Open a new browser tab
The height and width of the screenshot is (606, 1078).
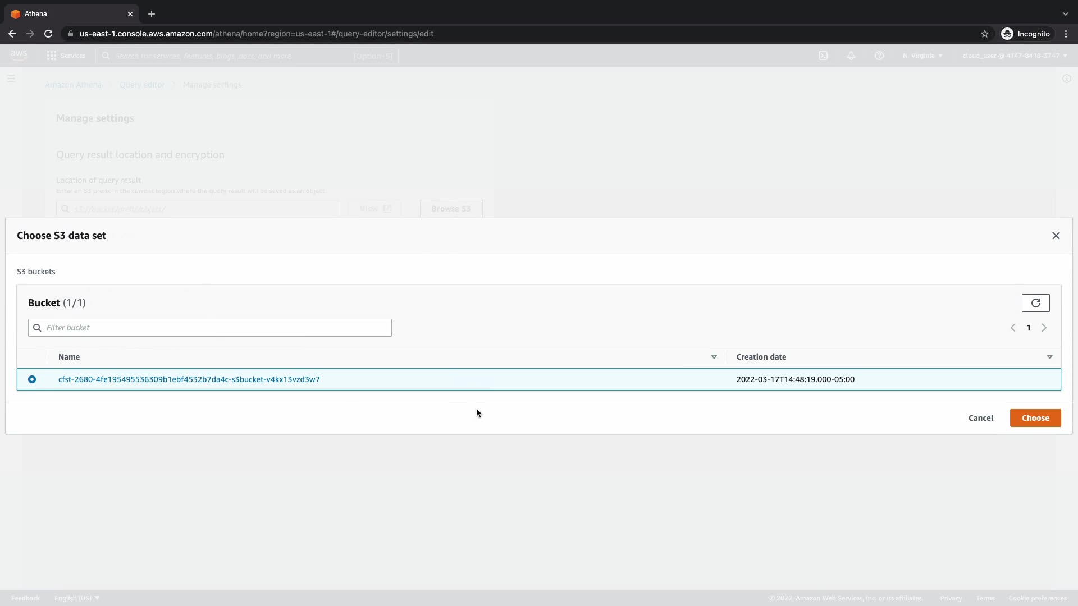[152, 14]
